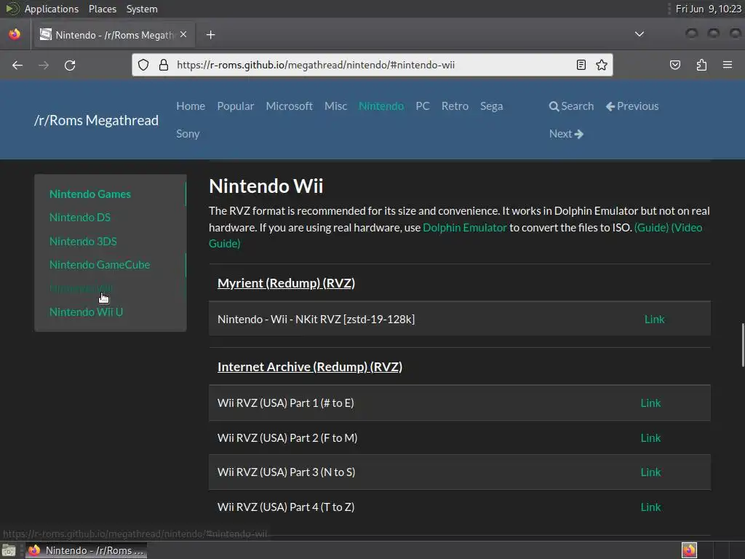
Task: Close the Nintendo Roms Megathread tab
Action: coord(183,34)
